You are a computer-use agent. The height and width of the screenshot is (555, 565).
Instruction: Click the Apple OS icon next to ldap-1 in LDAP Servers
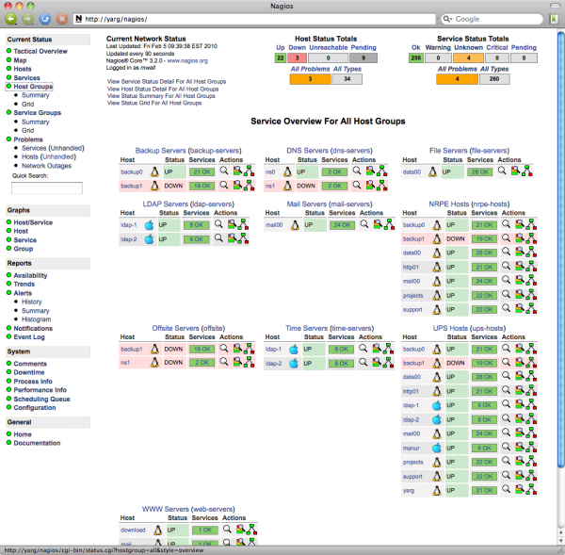coord(148,226)
